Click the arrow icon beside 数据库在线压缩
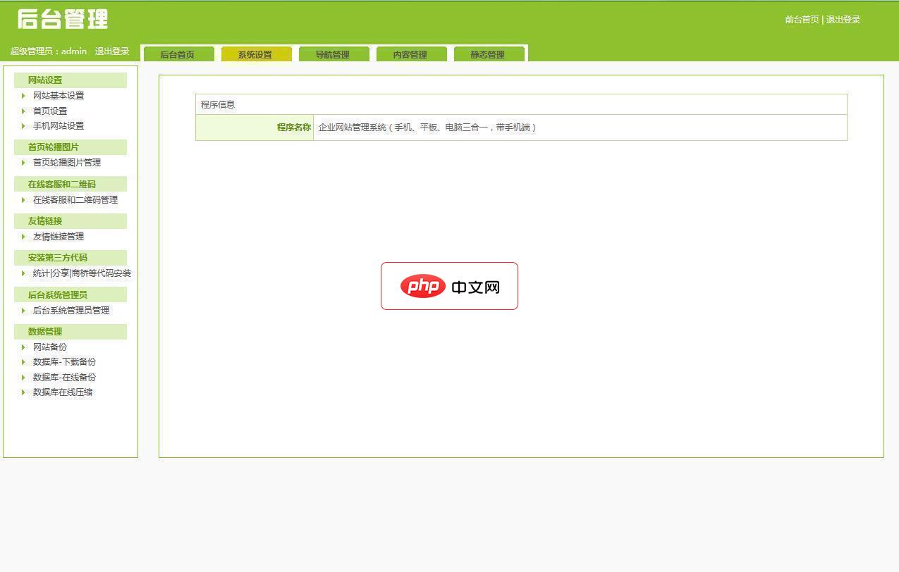899x572 pixels. click(23, 392)
